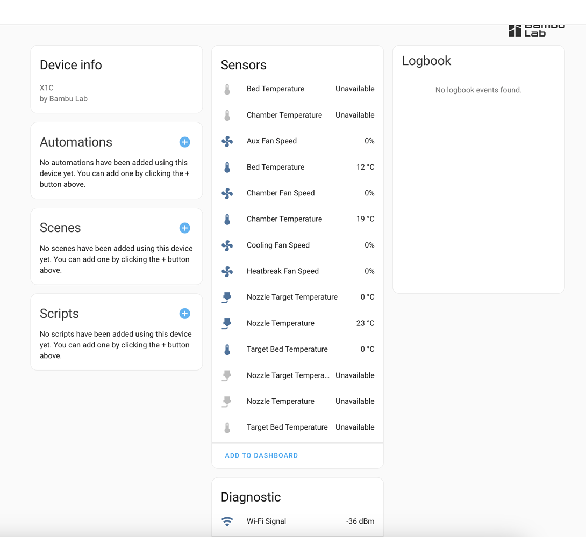586x537 pixels.
Task: Click the Nozzle Temperature 23 °C nozzle icon
Action: pos(227,323)
